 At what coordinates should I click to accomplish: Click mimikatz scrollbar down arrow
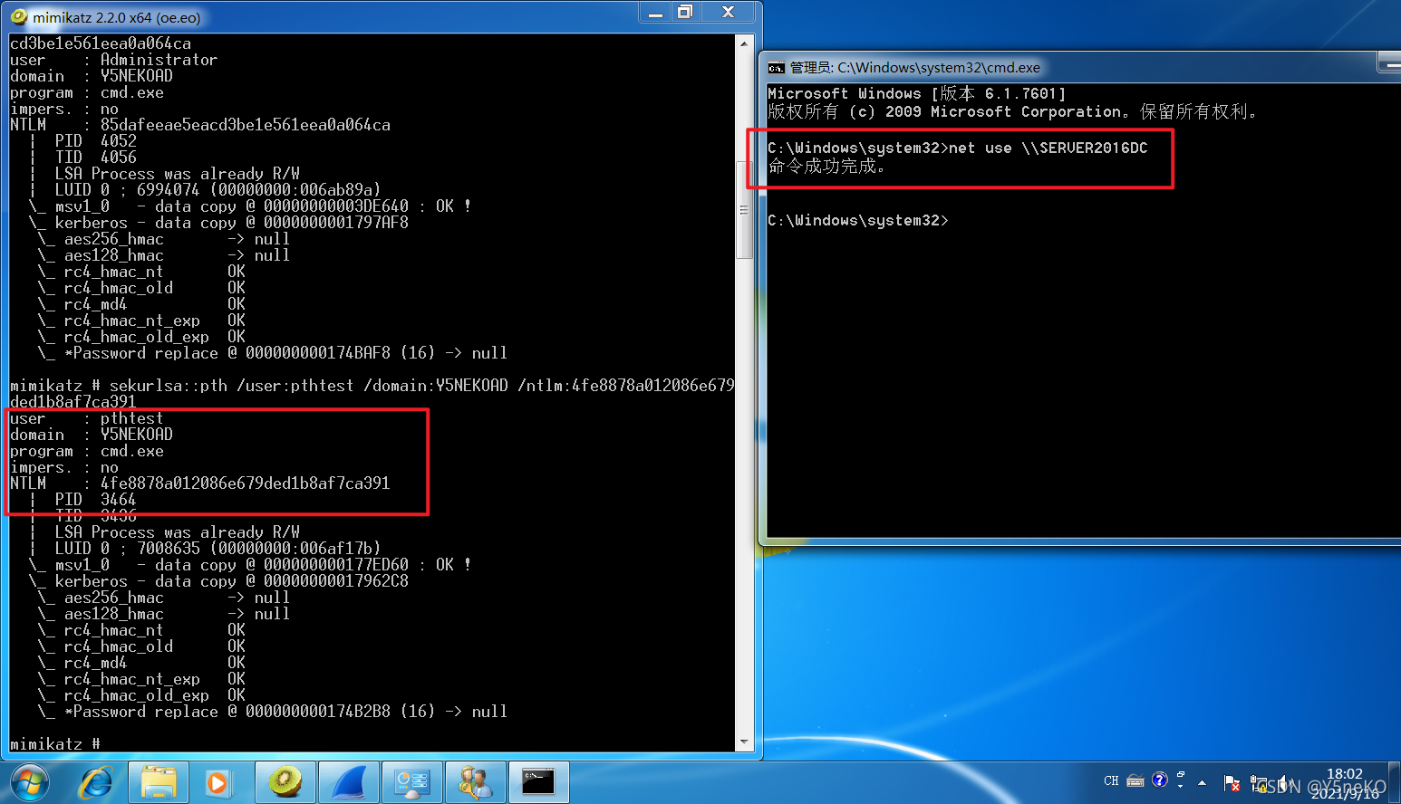[744, 742]
